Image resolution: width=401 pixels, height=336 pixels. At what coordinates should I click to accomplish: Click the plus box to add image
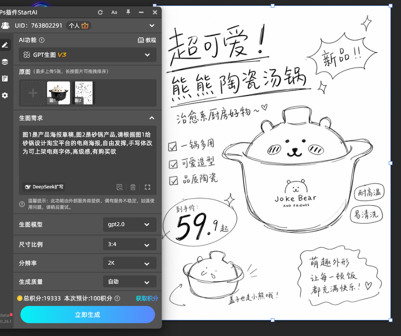(x=33, y=93)
